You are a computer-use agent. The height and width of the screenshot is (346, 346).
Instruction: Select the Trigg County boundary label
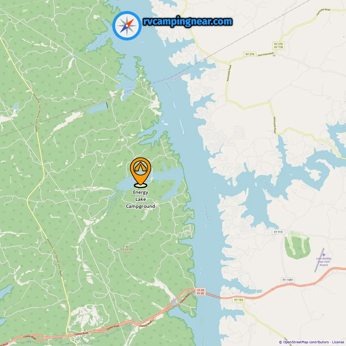[178, 76]
